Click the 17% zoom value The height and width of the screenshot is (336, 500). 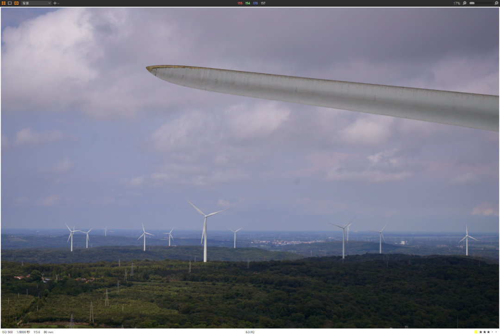pyautogui.click(x=456, y=3)
